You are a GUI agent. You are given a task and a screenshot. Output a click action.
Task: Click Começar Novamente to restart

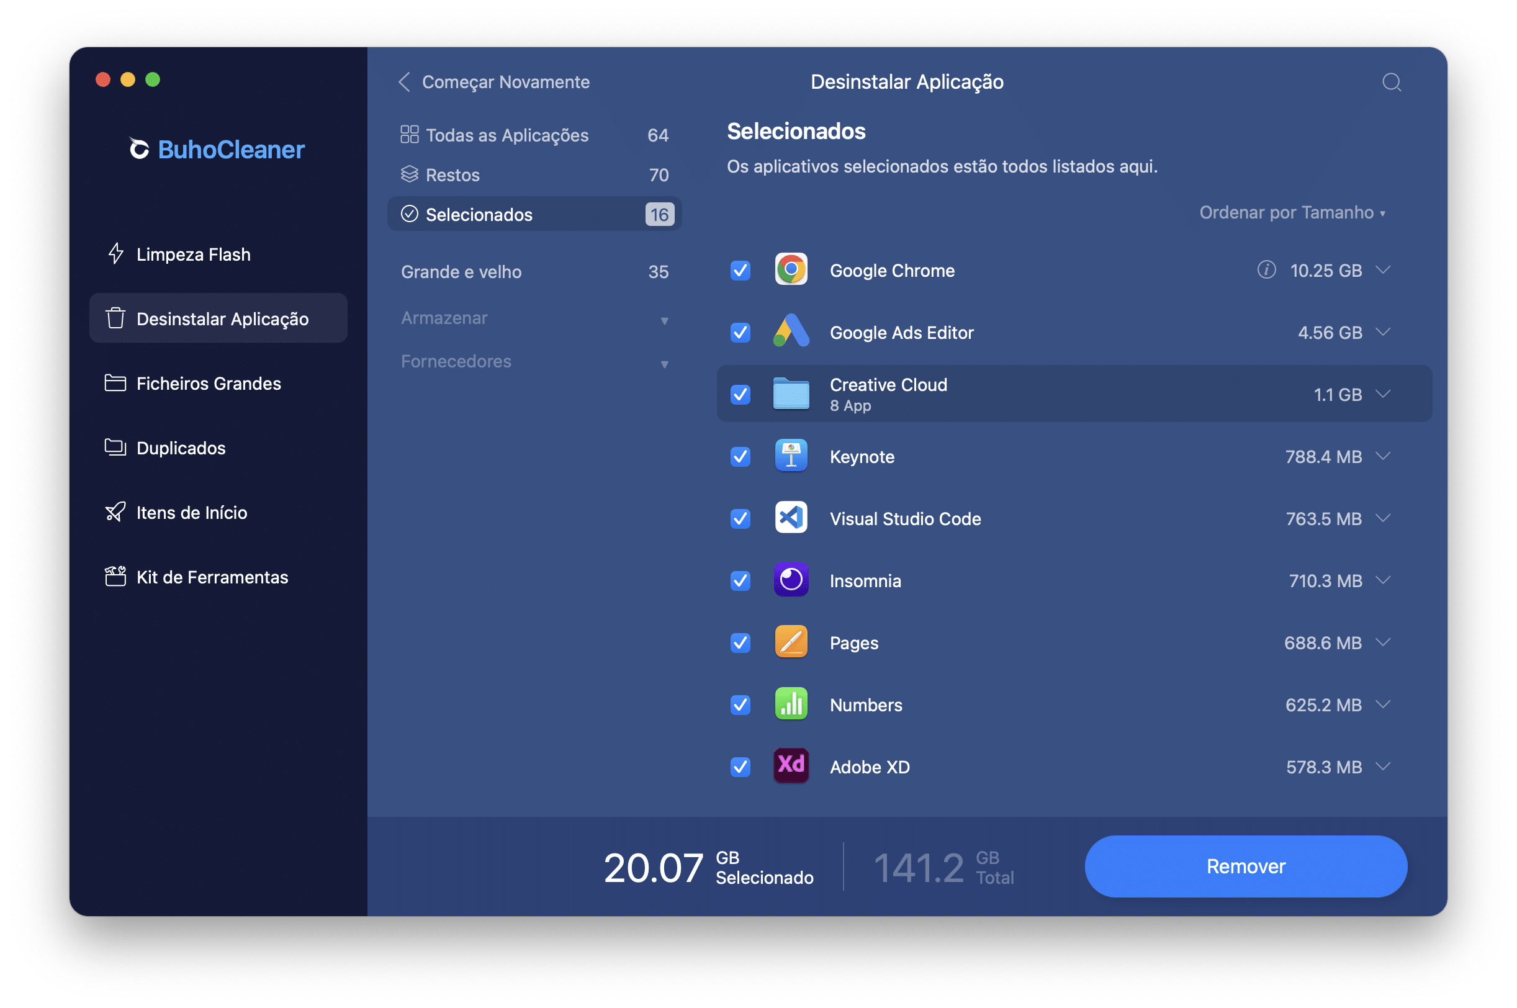pyautogui.click(x=505, y=83)
